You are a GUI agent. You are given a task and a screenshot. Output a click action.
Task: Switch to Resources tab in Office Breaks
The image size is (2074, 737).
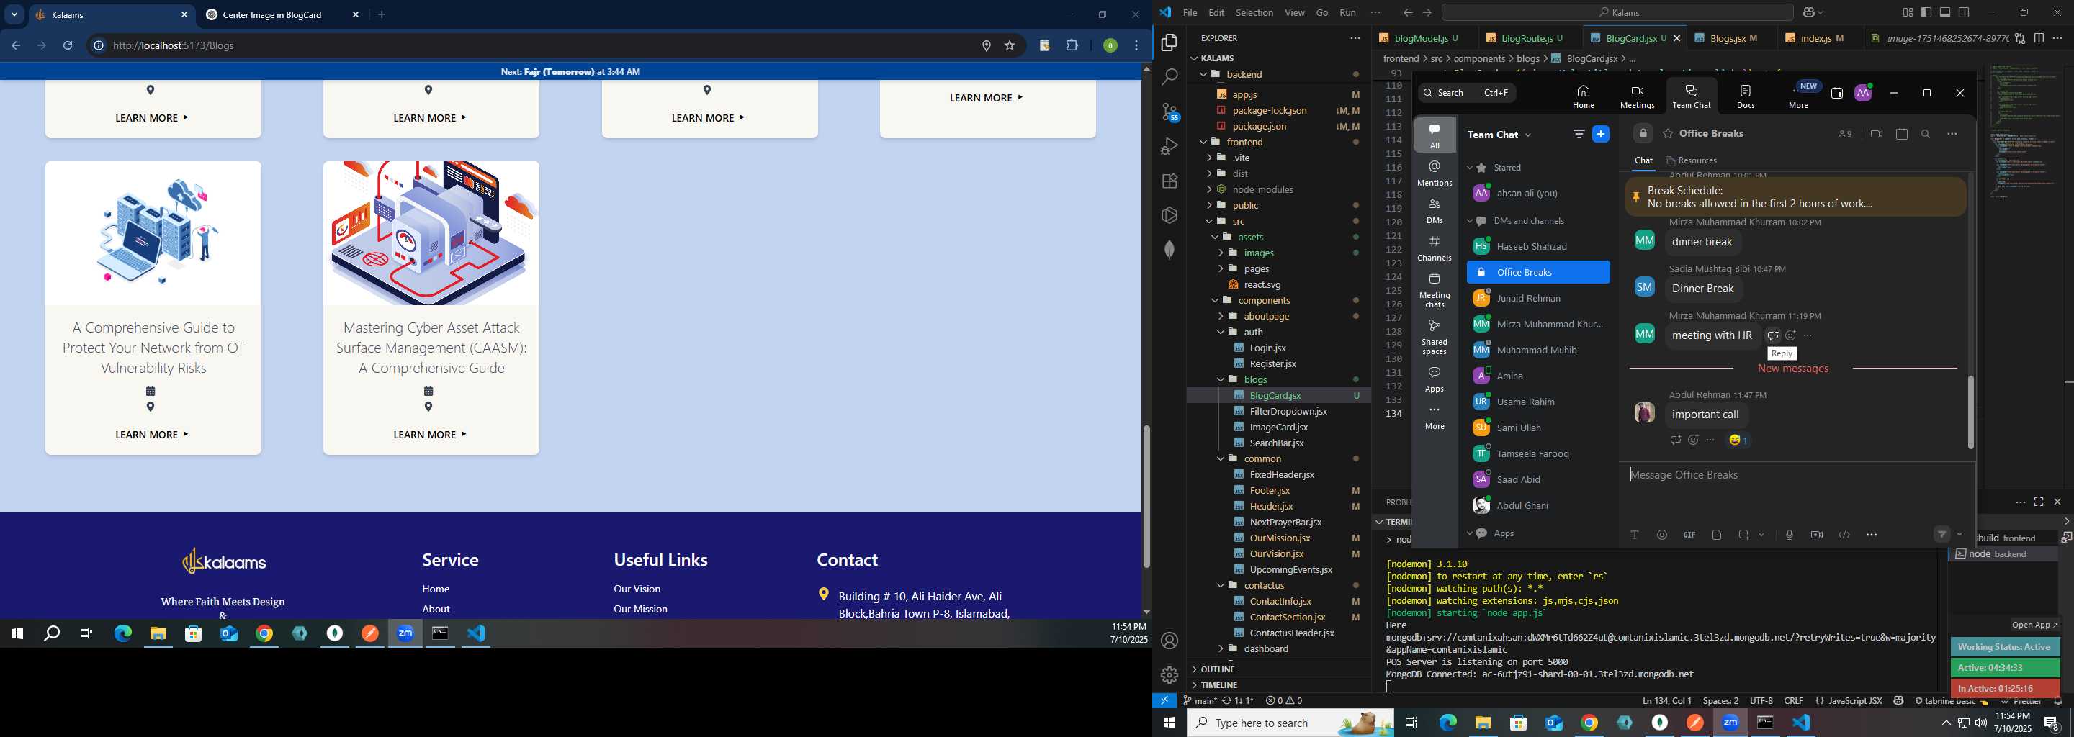coord(1692,160)
